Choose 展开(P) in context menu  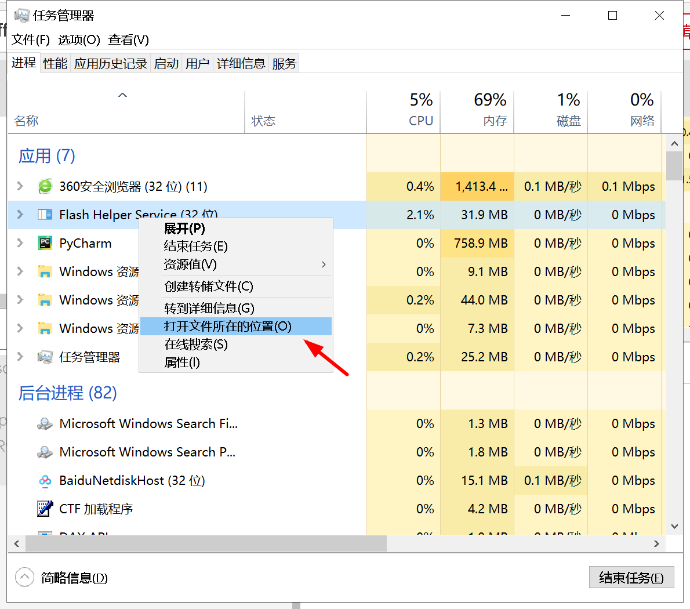[x=236, y=229]
